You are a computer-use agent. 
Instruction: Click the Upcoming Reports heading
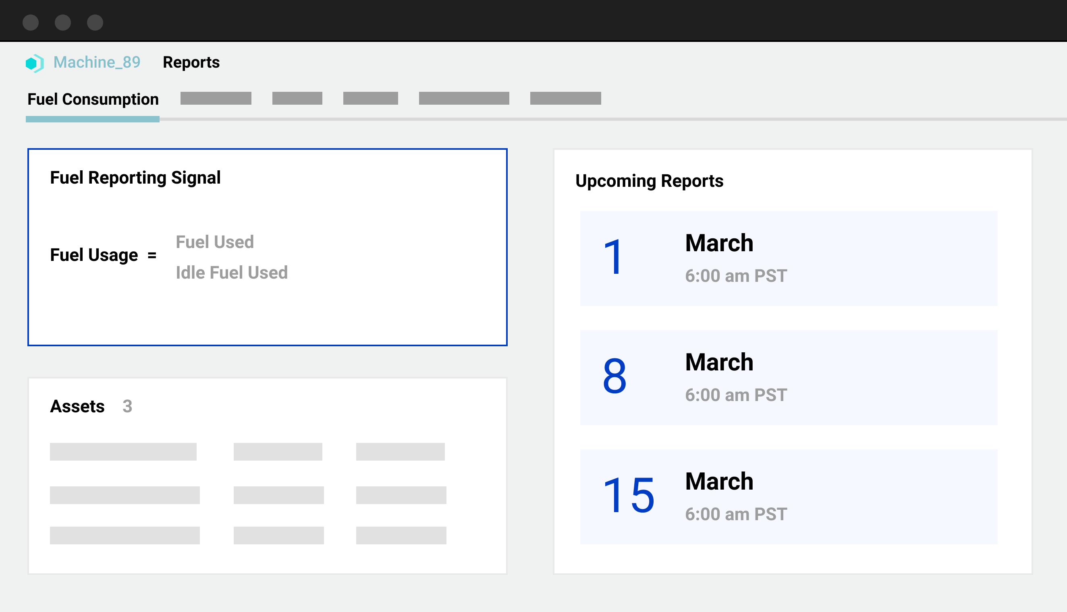point(650,181)
